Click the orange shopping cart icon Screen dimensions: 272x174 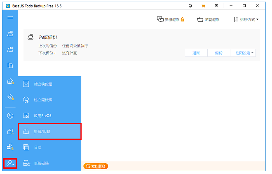(x=203, y=6)
